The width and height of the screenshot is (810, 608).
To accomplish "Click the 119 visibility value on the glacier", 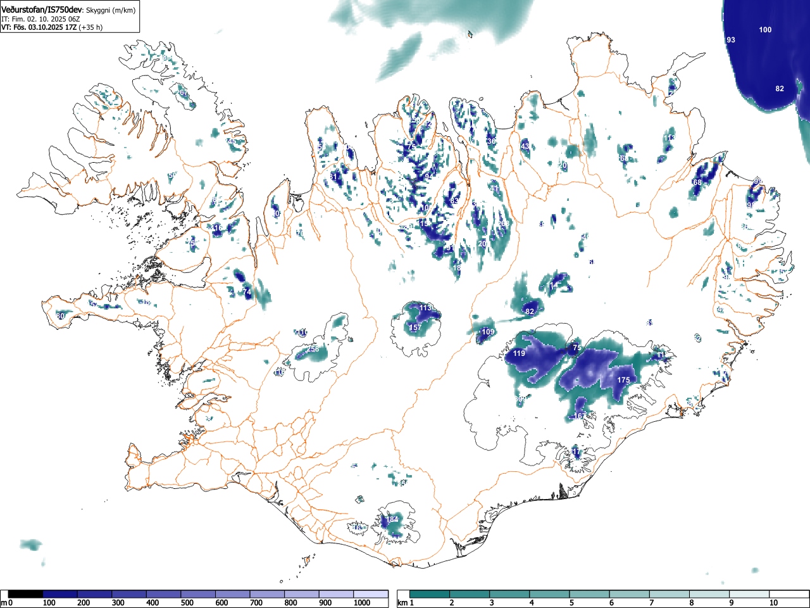I will (520, 353).
